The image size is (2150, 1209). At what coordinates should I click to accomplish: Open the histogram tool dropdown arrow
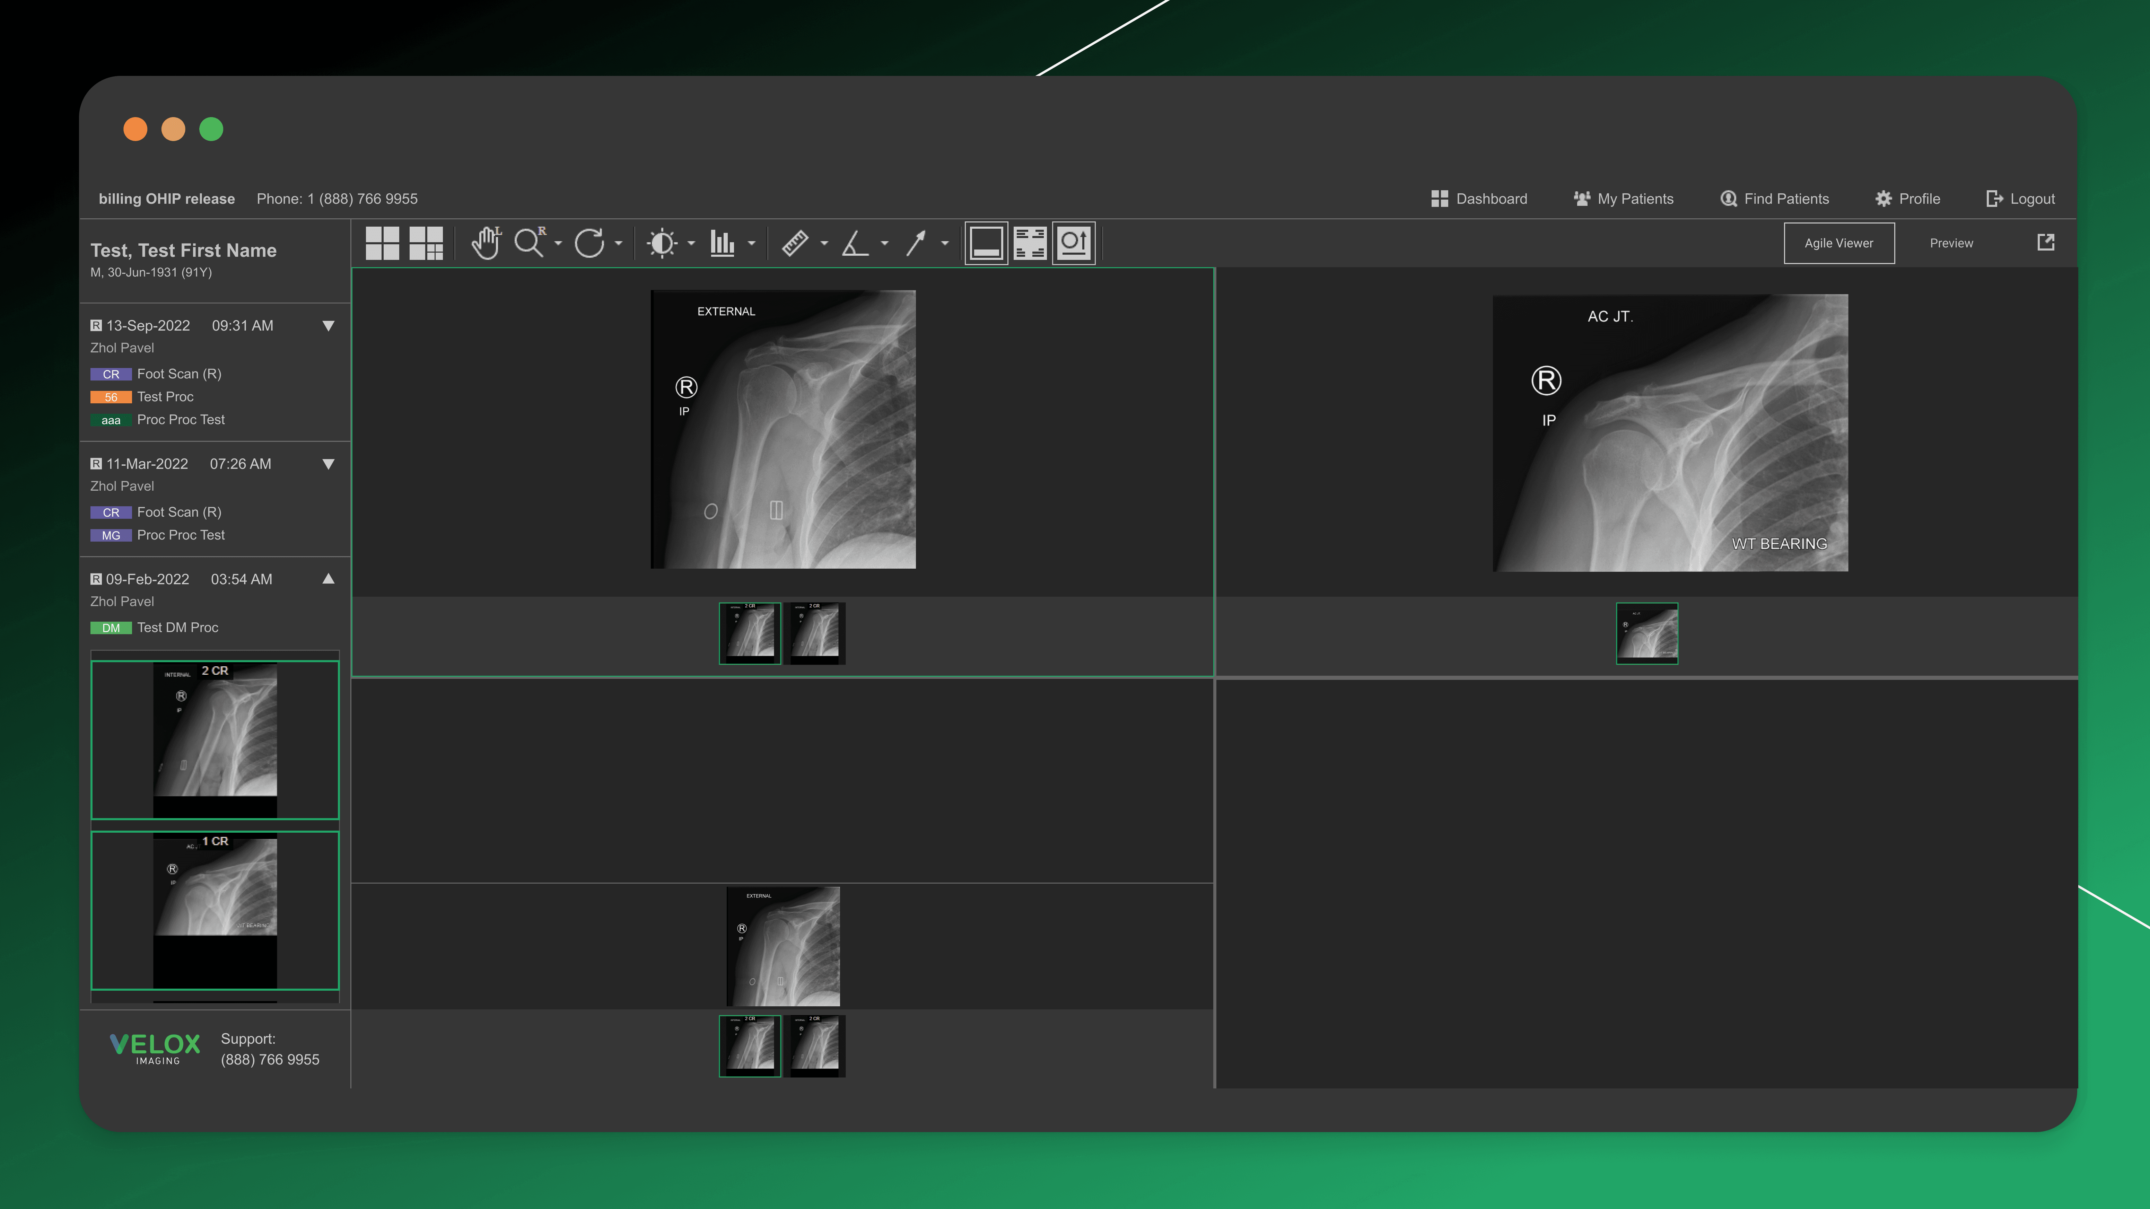pos(751,244)
